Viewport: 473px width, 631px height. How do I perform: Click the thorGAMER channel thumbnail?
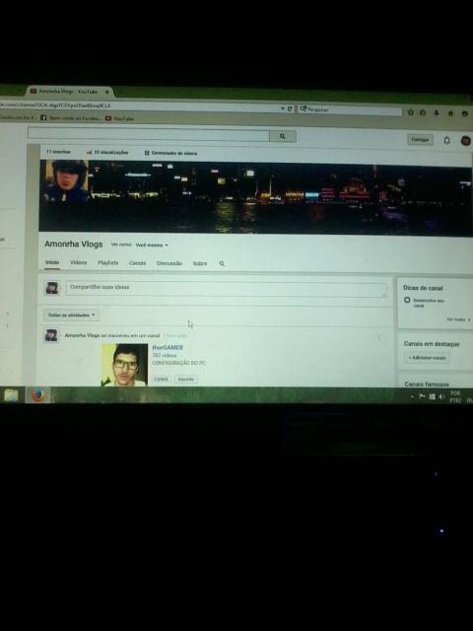[124, 365]
